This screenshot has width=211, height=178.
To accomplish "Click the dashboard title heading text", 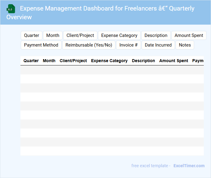I will click(x=107, y=8).
